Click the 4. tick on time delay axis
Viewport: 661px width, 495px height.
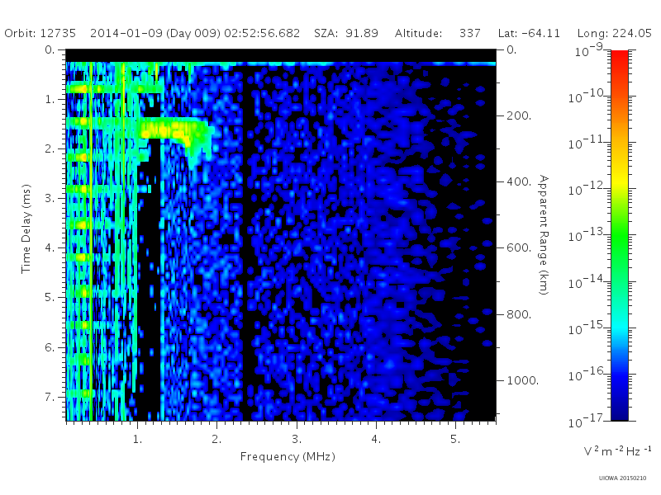tap(50, 248)
